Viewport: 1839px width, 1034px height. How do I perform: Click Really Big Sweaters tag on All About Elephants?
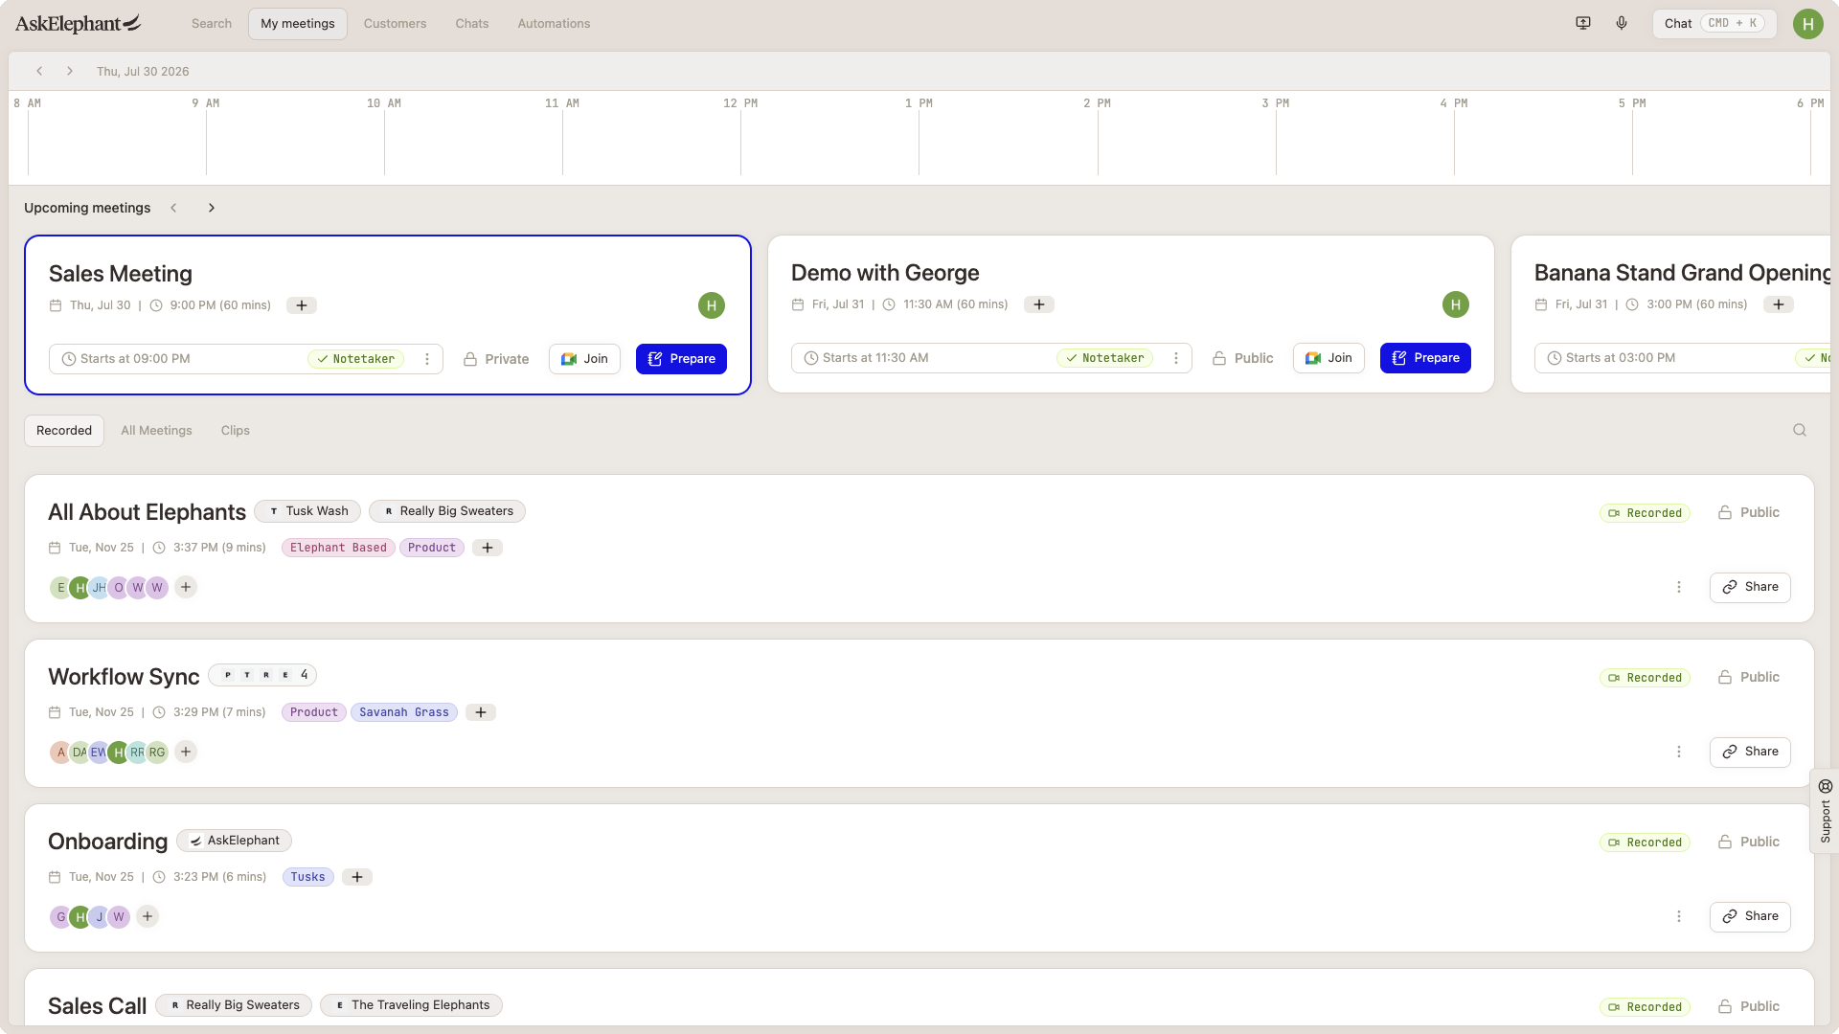447,511
